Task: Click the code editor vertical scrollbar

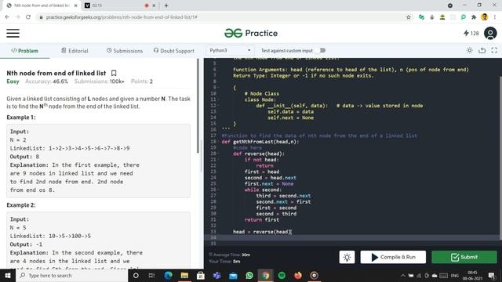Action: point(500,157)
